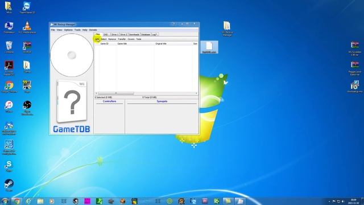Select the Fraps desktop icon
This screenshot has width=364, height=205.
(x=27, y=87)
